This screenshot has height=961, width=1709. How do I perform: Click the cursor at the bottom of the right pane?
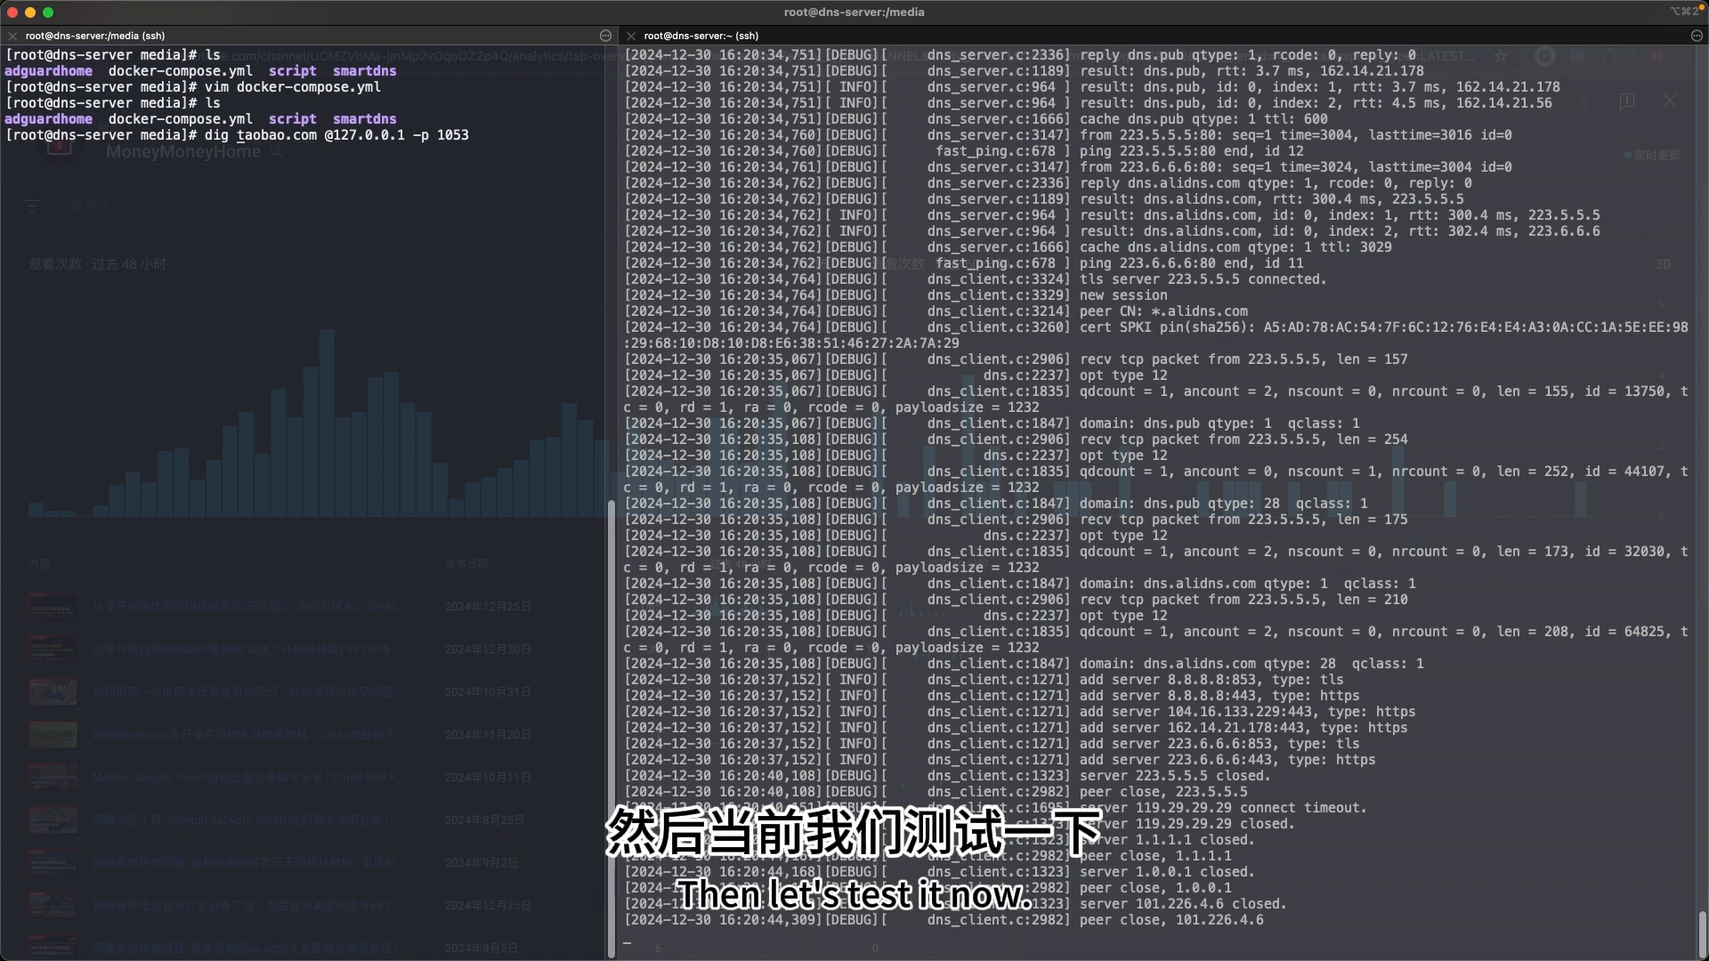coord(628,942)
